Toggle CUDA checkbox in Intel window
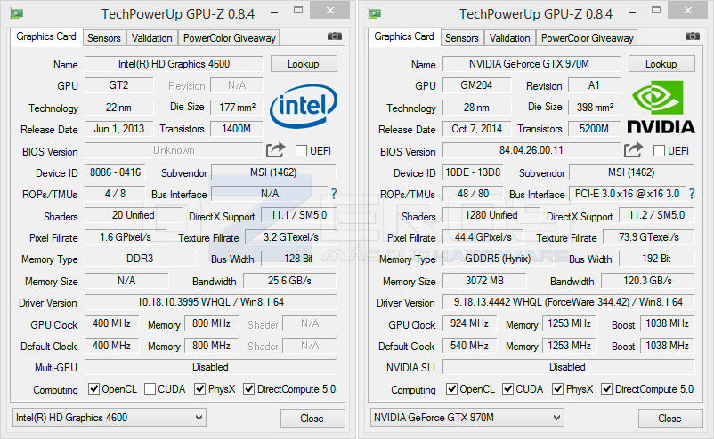This screenshot has height=439, width=714. [150, 389]
